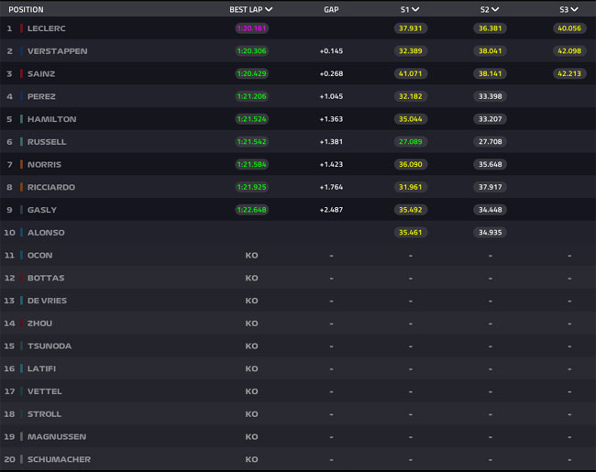Image resolution: width=596 pixels, height=472 pixels.
Task: Click the GAP column header
Action: click(331, 9)
